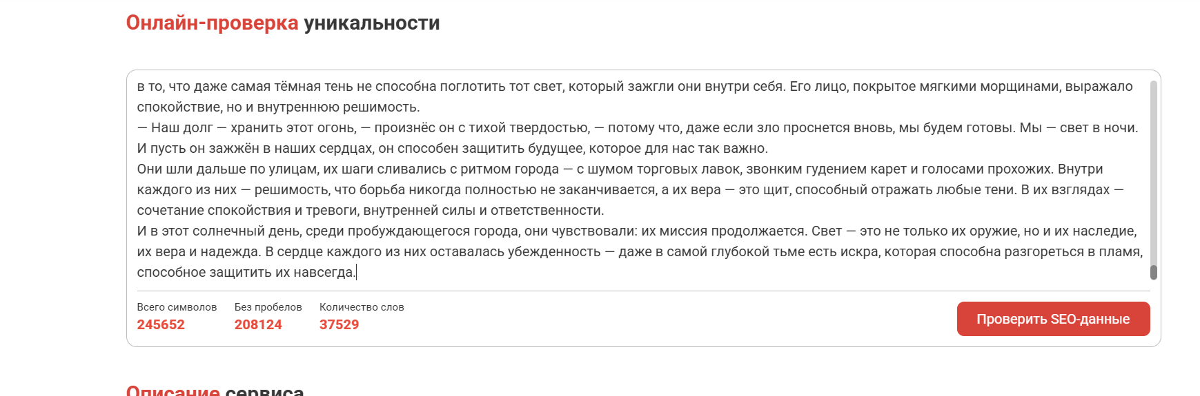Select the no-spaces count 208124

pos(258,324)
